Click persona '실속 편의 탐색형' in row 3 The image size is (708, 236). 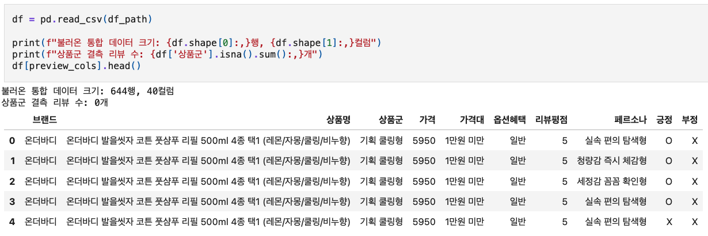[616, 201]
